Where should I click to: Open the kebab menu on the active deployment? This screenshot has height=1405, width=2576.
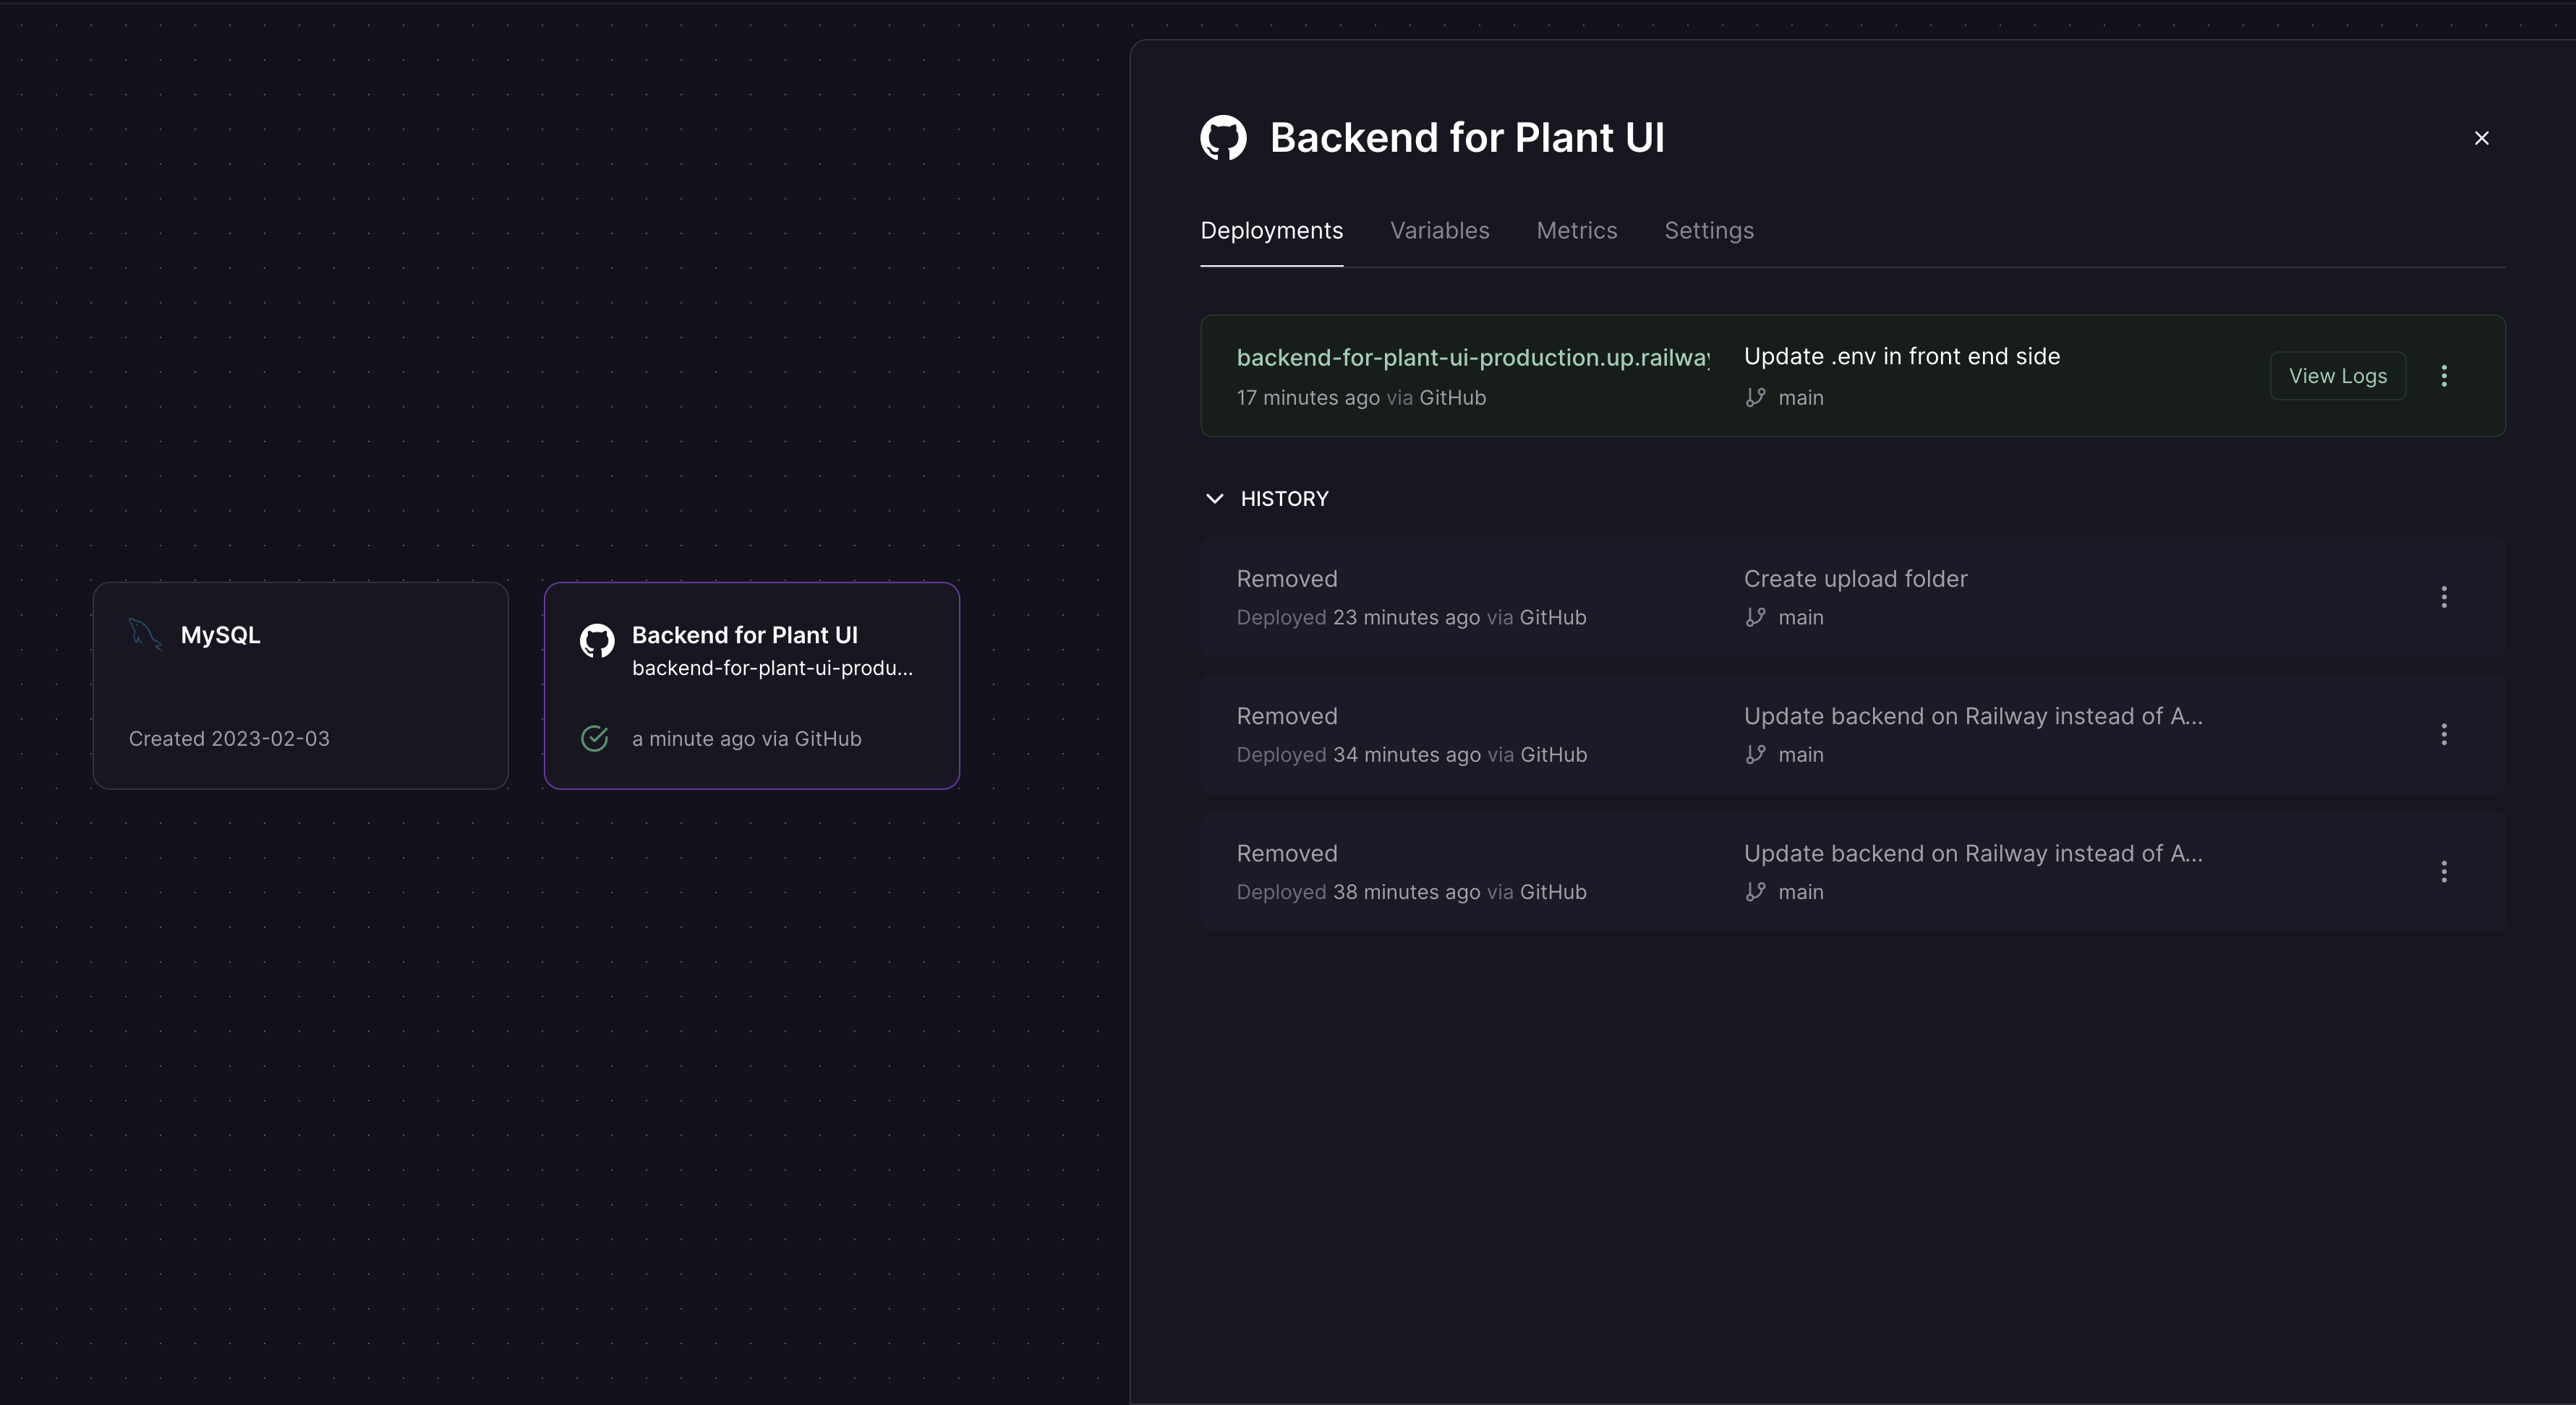click(2444, 376)
